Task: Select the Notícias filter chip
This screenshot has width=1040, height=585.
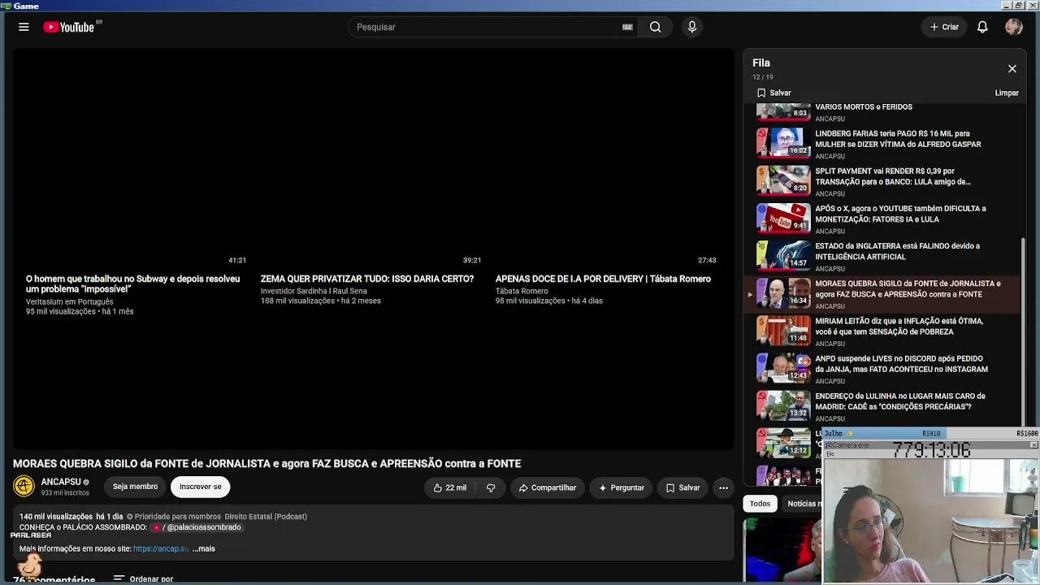Action: (x=803, y=504)
